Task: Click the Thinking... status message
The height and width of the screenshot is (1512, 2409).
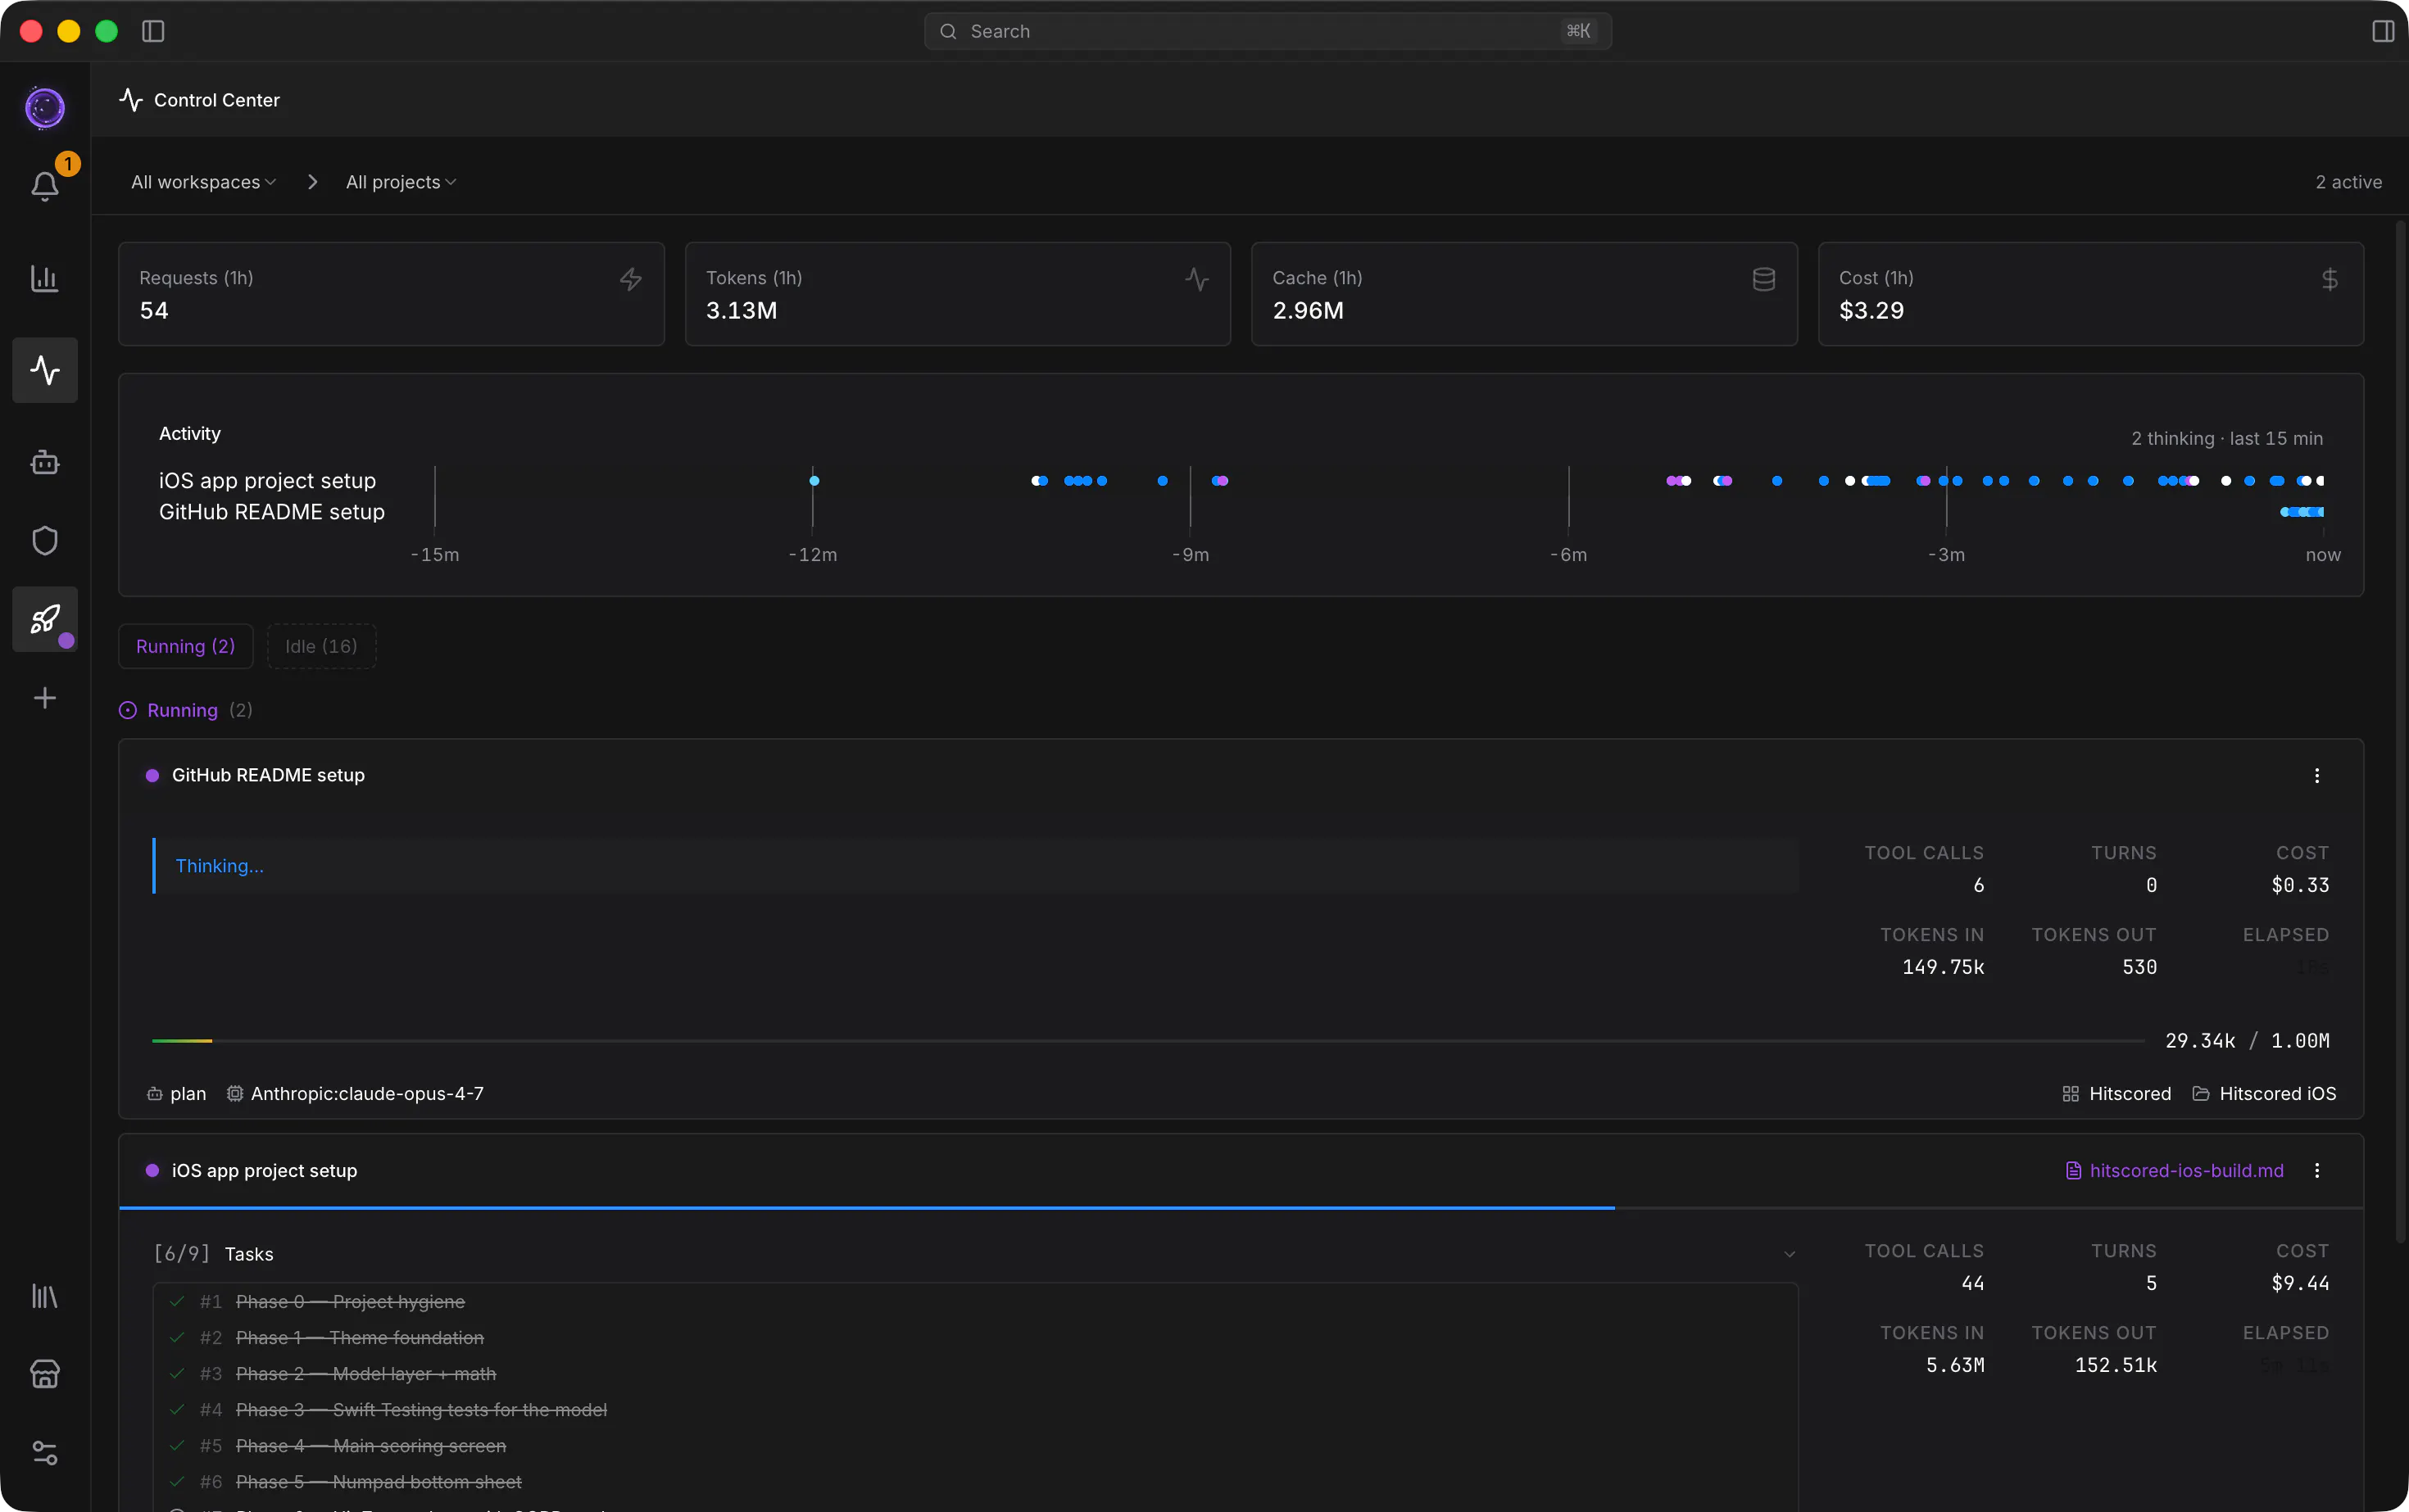Action: coord(220,866)
